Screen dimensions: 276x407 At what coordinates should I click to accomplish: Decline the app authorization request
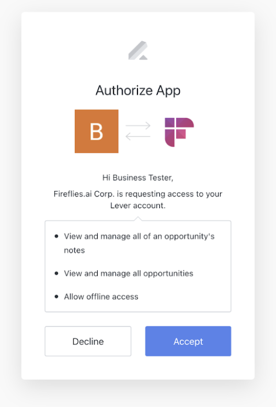coord(88,341)
